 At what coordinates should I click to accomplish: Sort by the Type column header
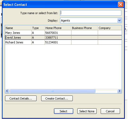tap(38, 28)
